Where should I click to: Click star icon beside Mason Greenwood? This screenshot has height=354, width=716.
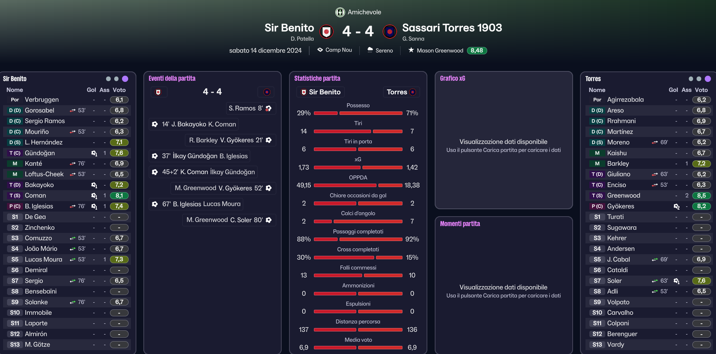[x=411, y=50]
